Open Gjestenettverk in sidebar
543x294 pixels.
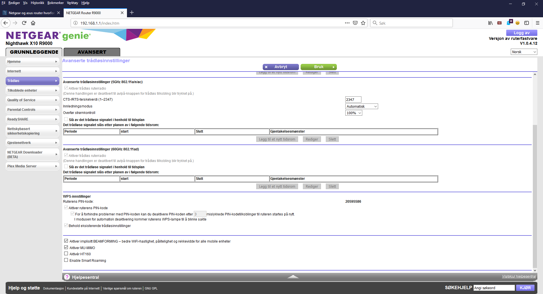32,142
